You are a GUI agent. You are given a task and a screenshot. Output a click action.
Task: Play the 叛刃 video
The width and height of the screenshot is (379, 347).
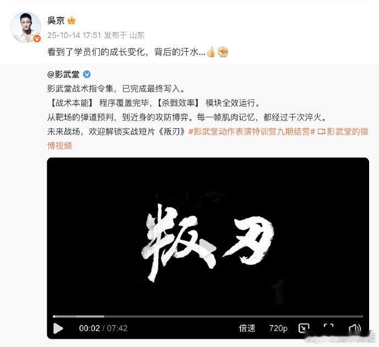(58, 328)
